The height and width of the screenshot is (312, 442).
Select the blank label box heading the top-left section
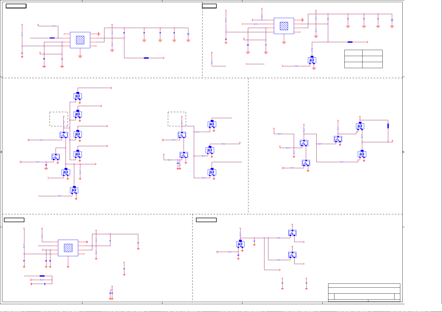16,6
